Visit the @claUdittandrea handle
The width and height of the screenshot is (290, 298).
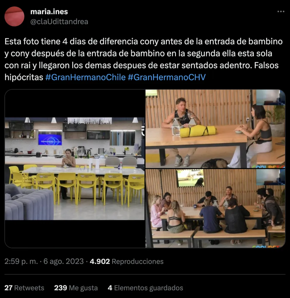[59, 22]
